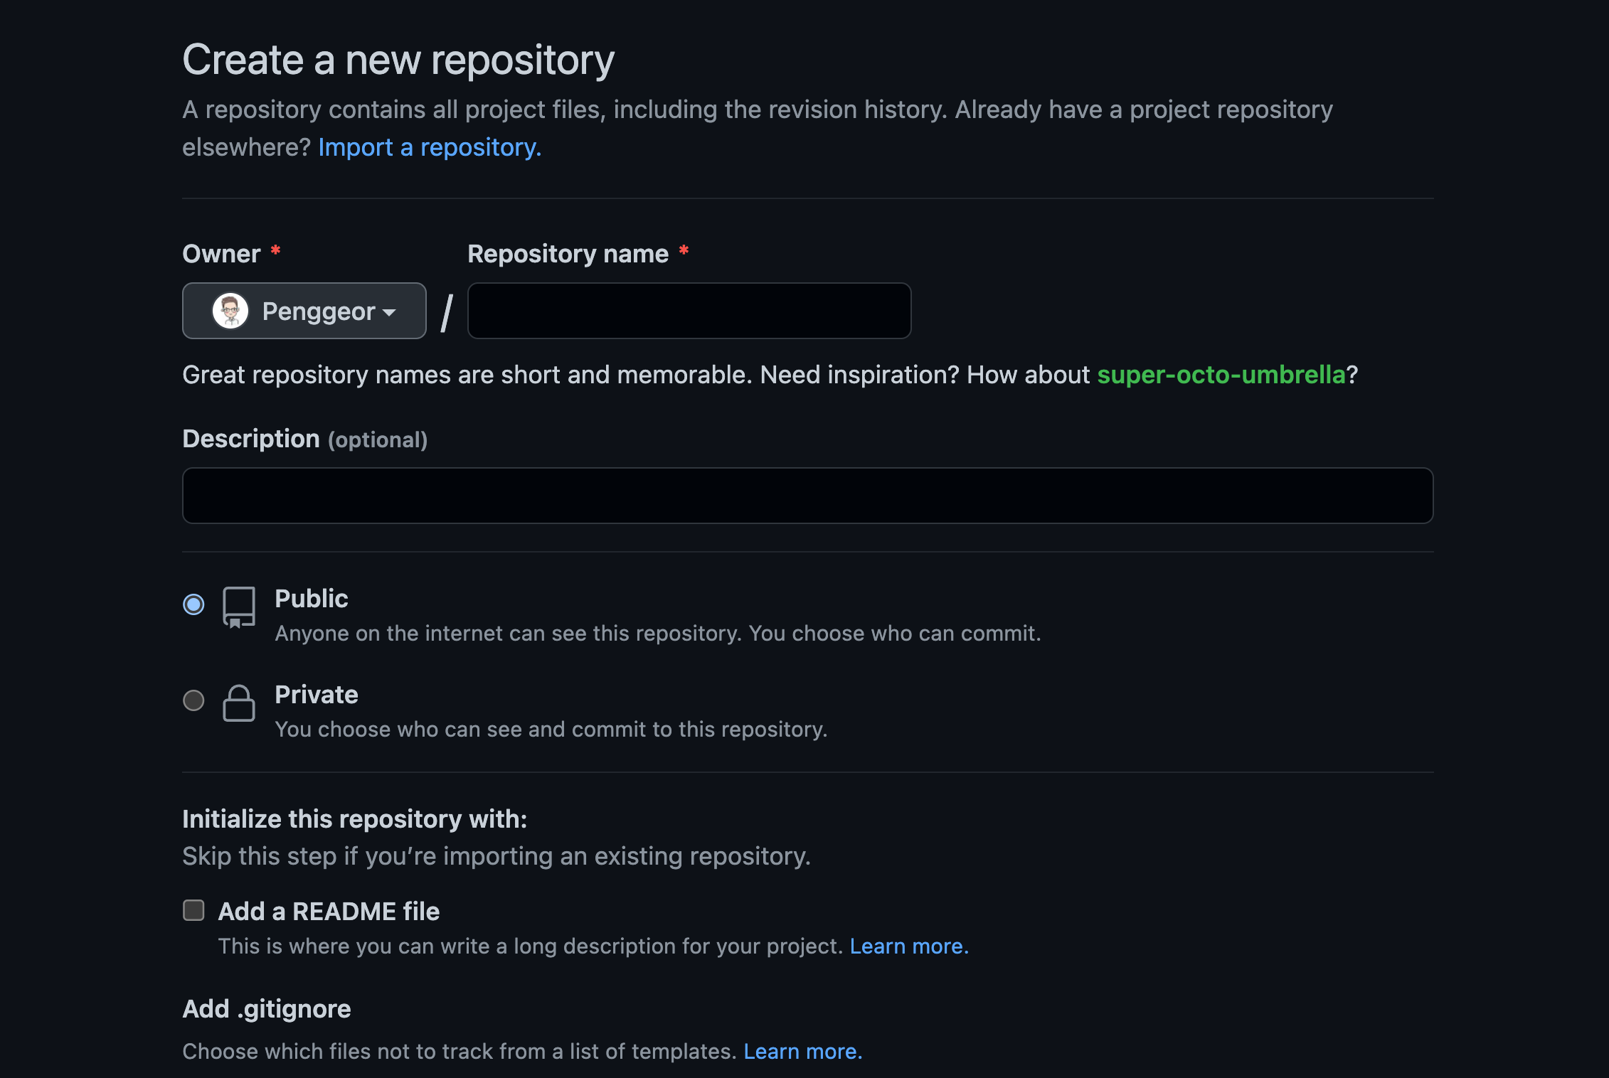The height and width of the screenshot is (1078, 1609).
Task: Select the Private visibility radio button
Action: pyautogui.click(x=193, y=700)
